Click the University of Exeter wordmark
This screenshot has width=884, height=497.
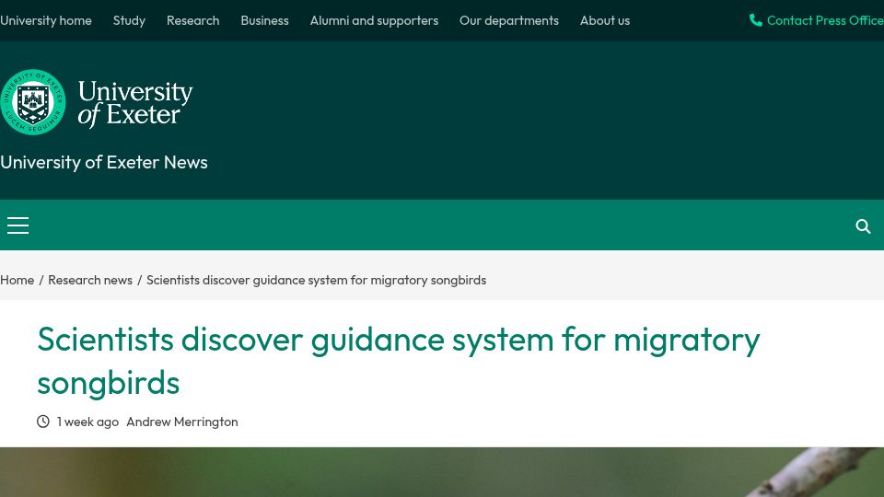pos(135,103)
